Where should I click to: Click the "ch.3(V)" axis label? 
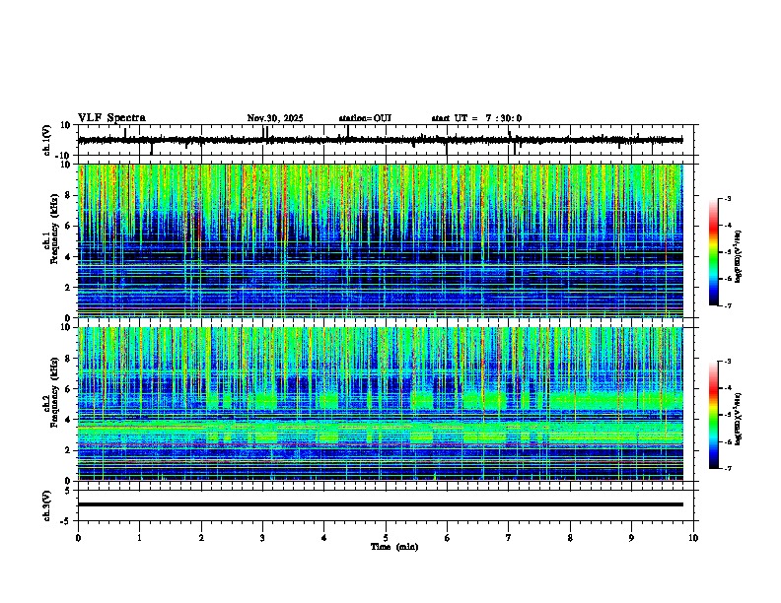(x=47, y=505)
